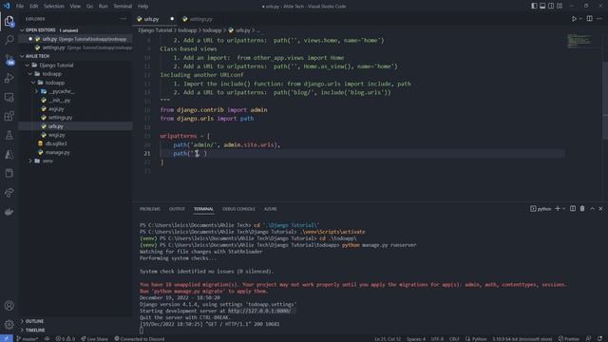Click the errors and warnings count
This screenshot has height=342, width=608.
(x=66, y=338)
